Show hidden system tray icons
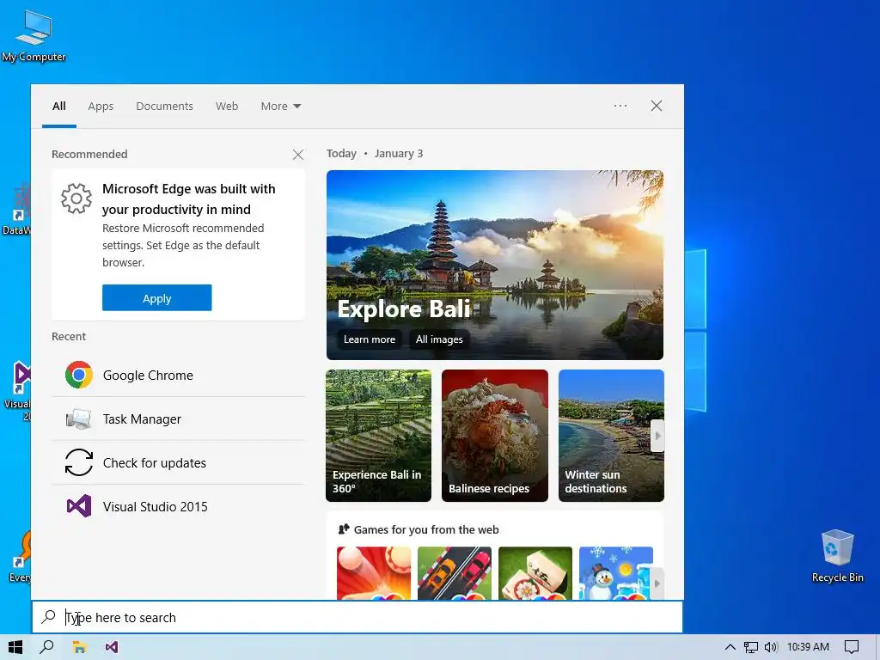Viewport: 880px width, 660px height. coord(730,647)
